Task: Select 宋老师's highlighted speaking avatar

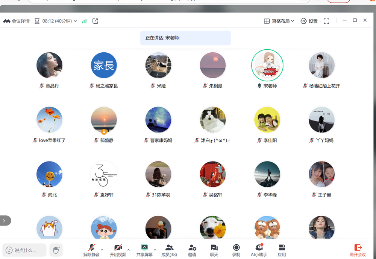Action: click(267, 65)
